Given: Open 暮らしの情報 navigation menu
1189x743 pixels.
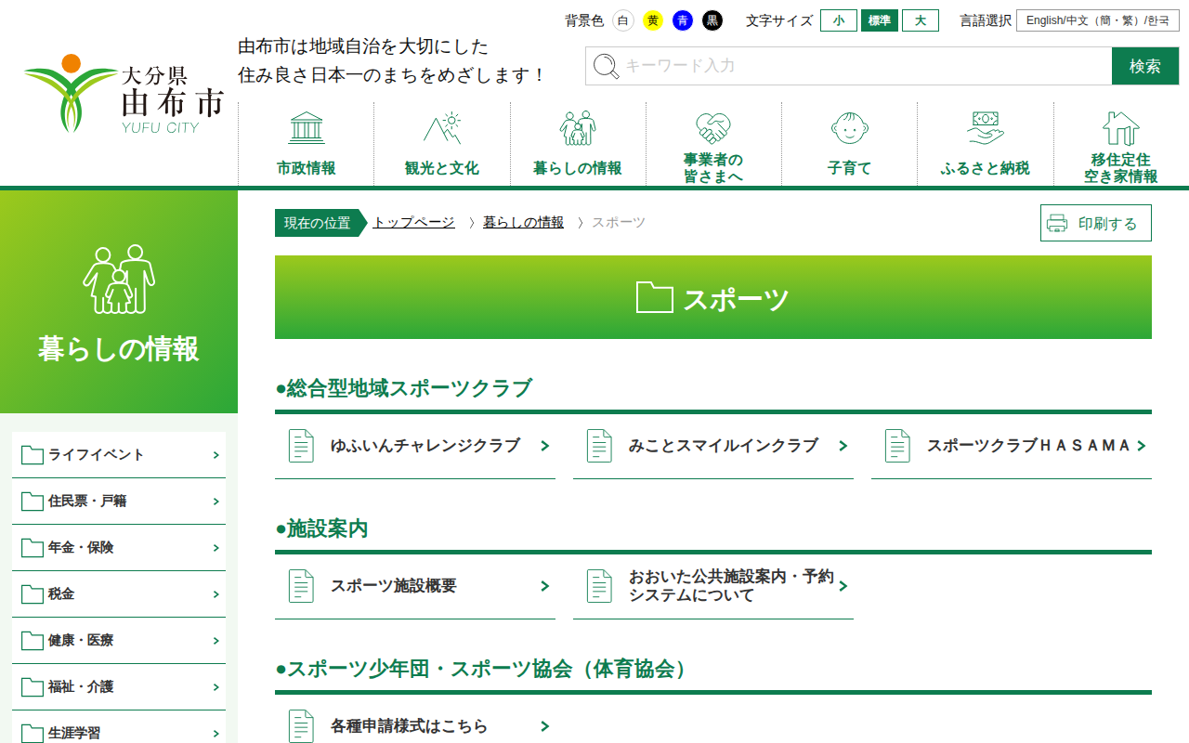Looking at the screenshot, I should pos(578,144).
